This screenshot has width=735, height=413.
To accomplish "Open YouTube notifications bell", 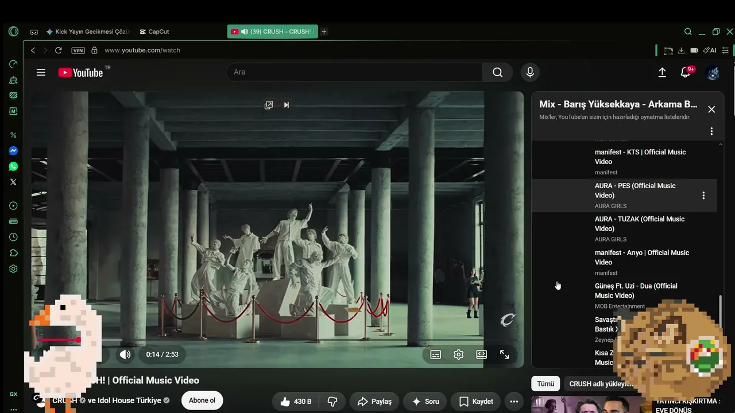I will 686,72.
